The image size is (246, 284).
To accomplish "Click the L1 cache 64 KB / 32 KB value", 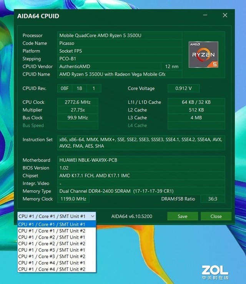I will click(196, 102).
